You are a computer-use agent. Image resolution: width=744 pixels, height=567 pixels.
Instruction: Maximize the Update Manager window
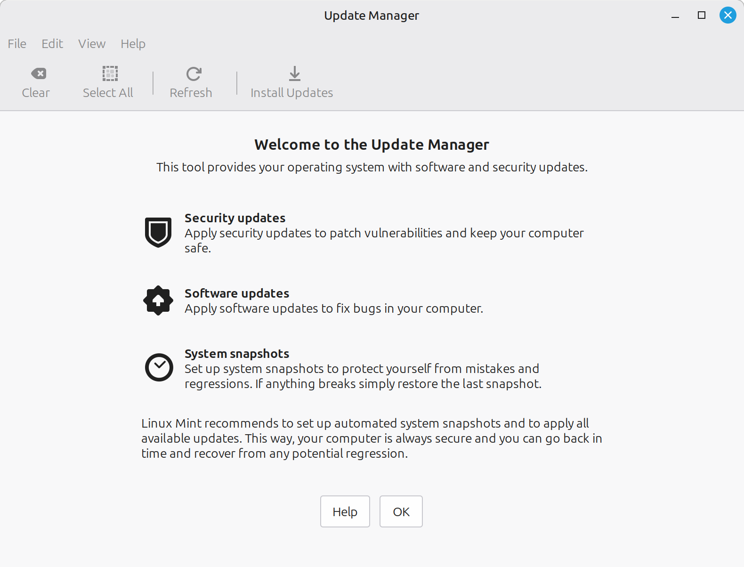click(702, 16)
